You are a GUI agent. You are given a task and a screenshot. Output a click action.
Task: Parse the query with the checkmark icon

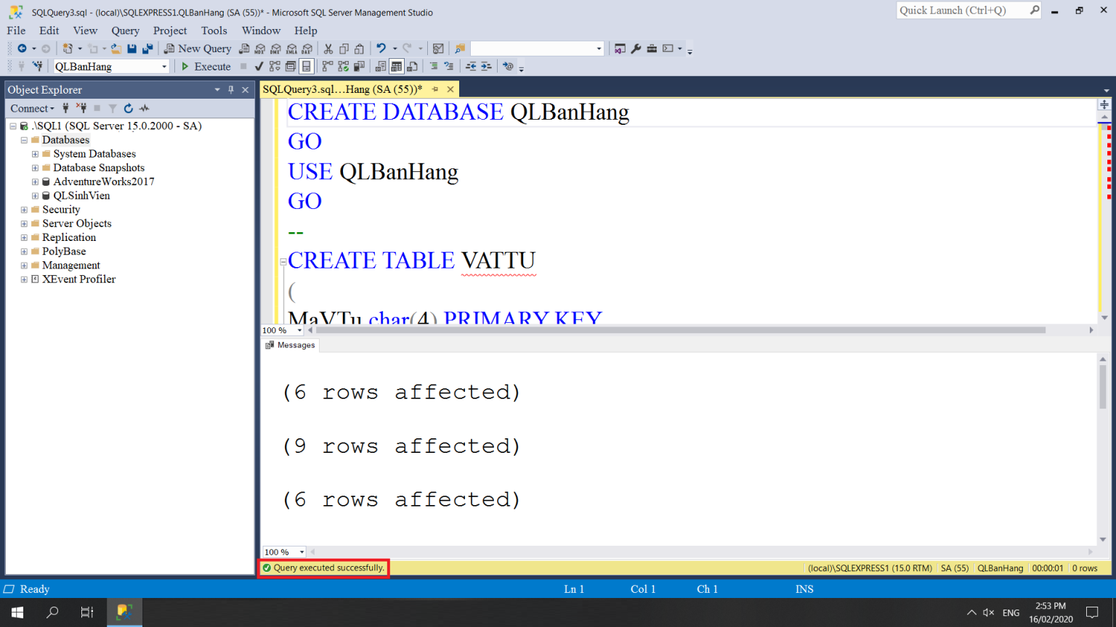point(258,66)
